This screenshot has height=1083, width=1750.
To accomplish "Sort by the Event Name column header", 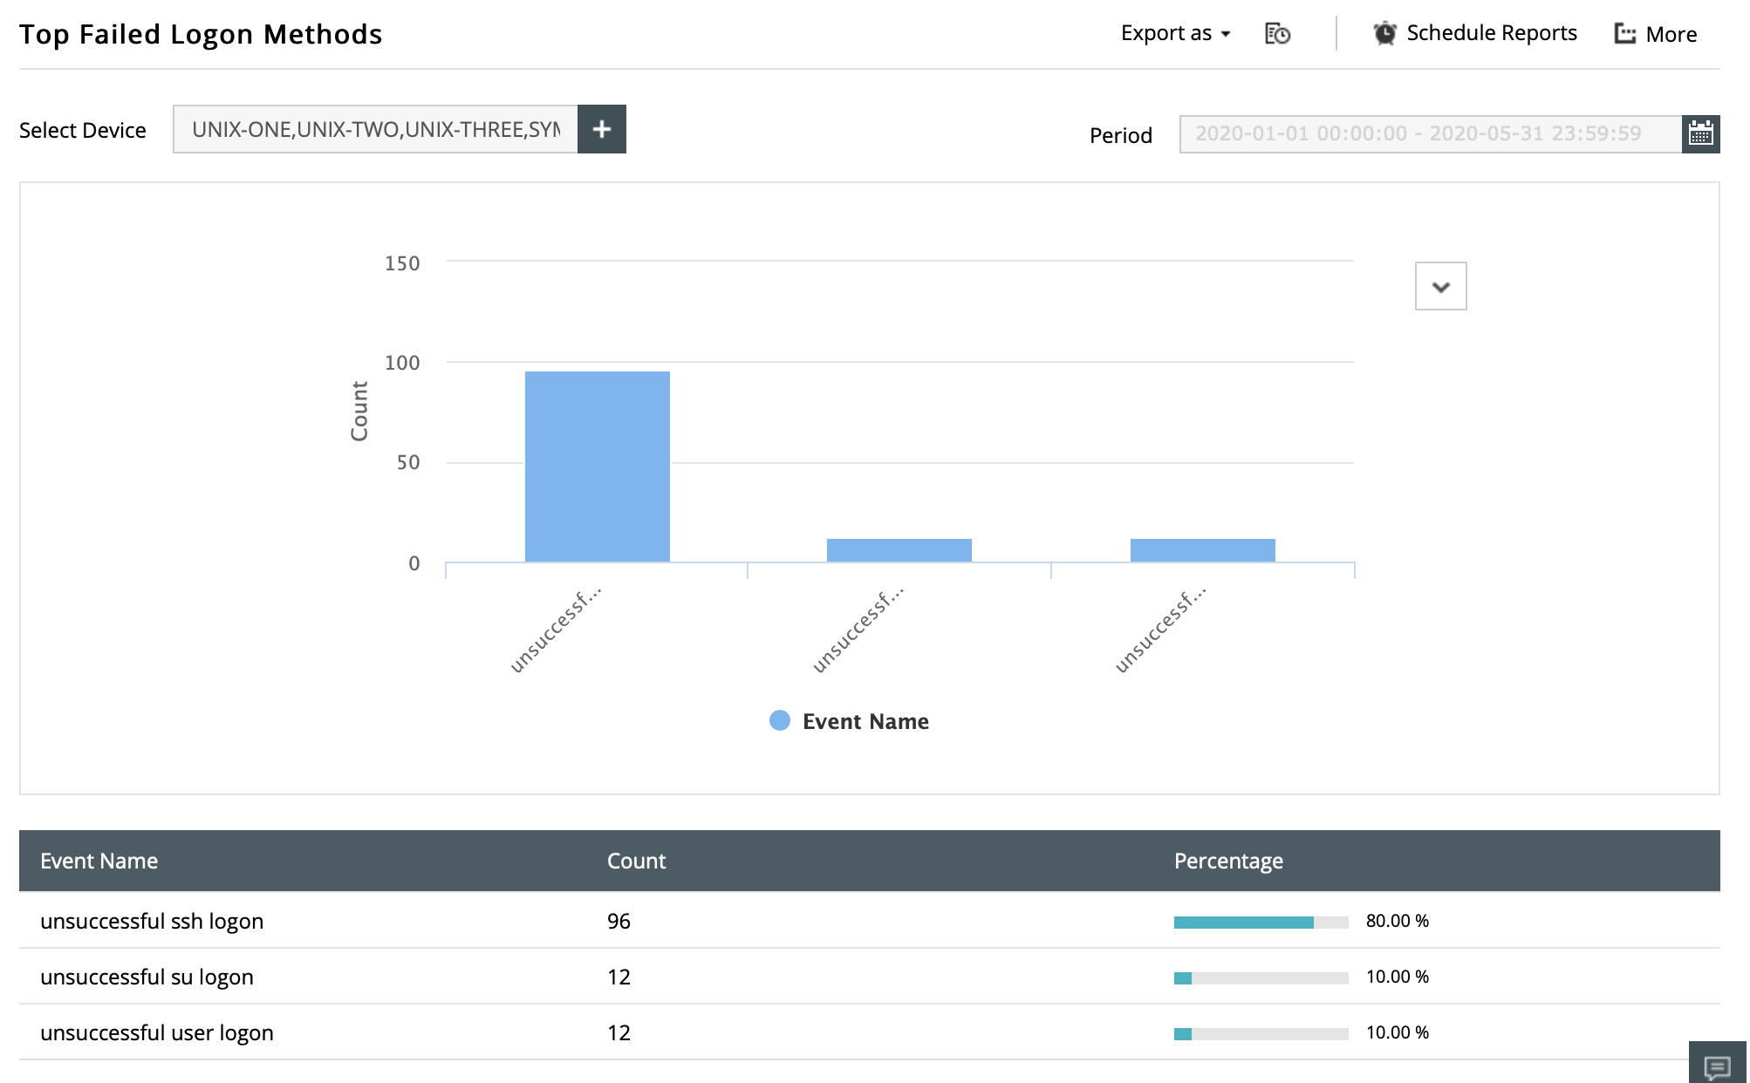I will [99, 861].
